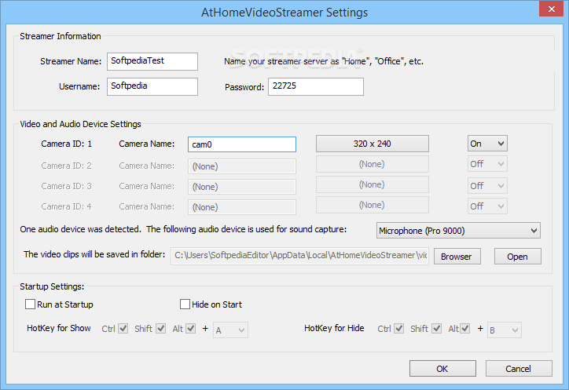Screen dimensions: 569x390
Task: Open the Hide hotkey letter B dropdown
Action: [505, 330]
